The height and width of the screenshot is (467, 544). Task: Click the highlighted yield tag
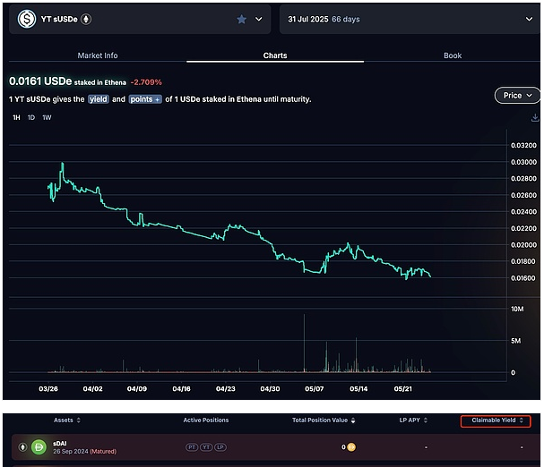pyautogui.click(x=99, y=99)
